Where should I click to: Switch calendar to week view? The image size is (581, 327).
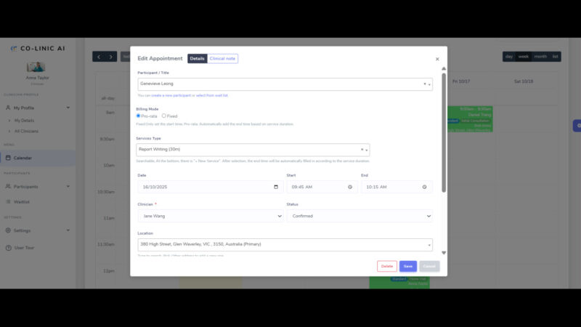(523, 57)
